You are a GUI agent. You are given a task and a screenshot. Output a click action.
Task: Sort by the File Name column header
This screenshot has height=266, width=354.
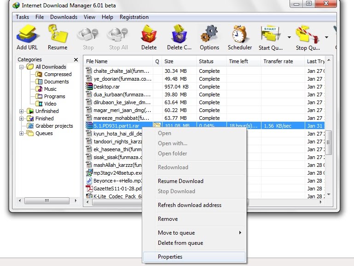click(119, 61)
